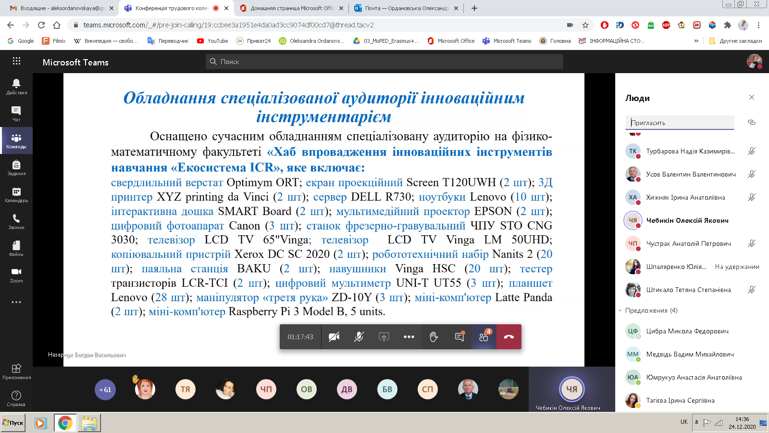769x433 pixels.
Task: Open the Microsoft Teams bookmark
Action: coord(507,41)
